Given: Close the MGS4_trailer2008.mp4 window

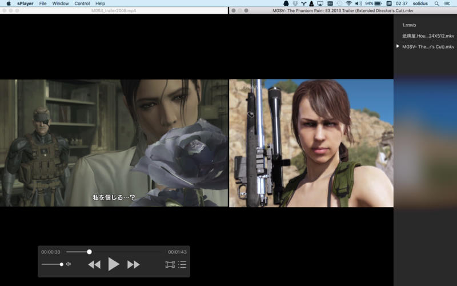Looking at the screenshot, I should 4,10.
